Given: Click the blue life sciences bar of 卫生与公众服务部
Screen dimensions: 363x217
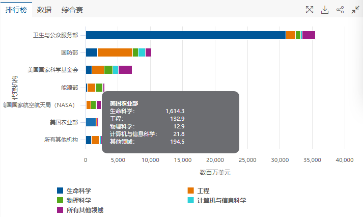Looking at the screenshot, I should (x=186, y=35).
